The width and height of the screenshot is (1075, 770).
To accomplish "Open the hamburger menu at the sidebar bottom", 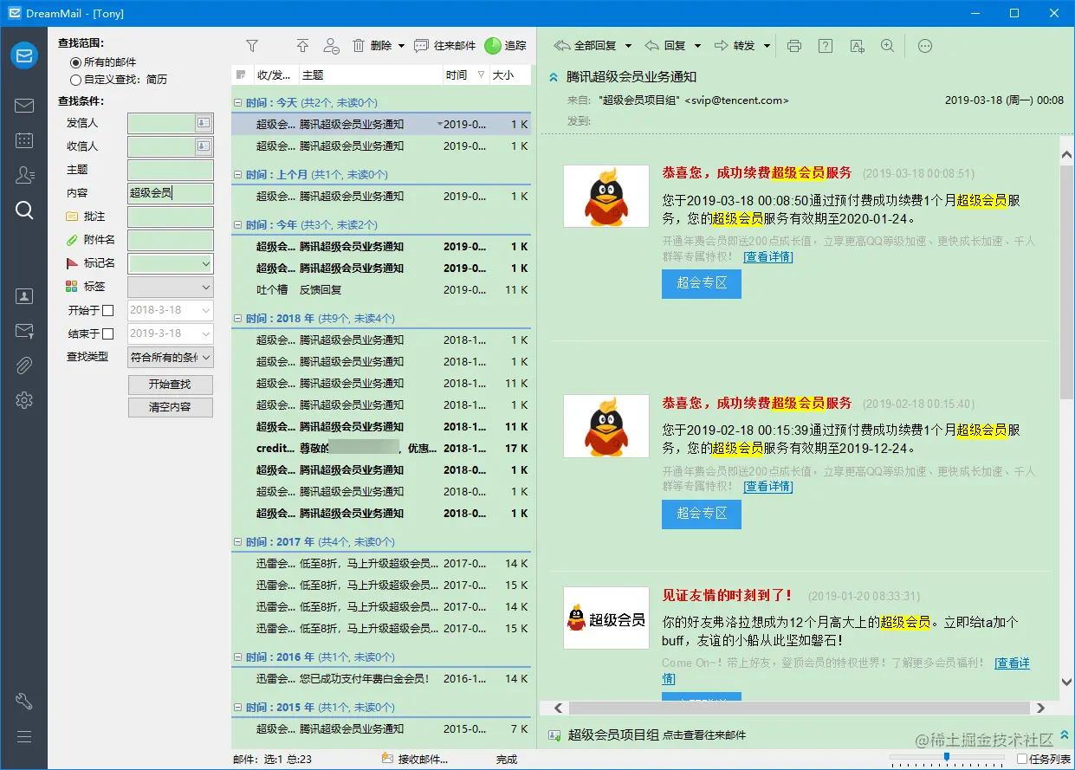I will tap(24, 737).
